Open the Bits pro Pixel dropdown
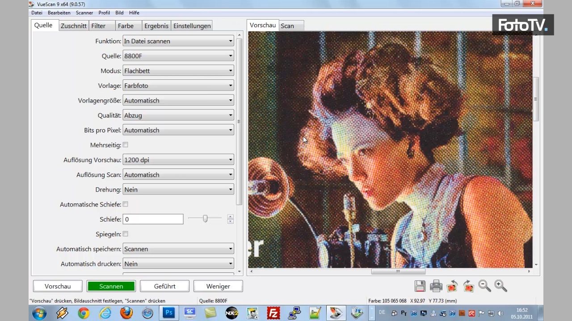 point(178,130)
